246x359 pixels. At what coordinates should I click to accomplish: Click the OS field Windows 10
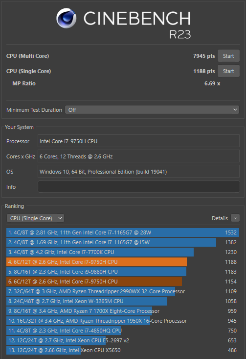click(138, 172)
